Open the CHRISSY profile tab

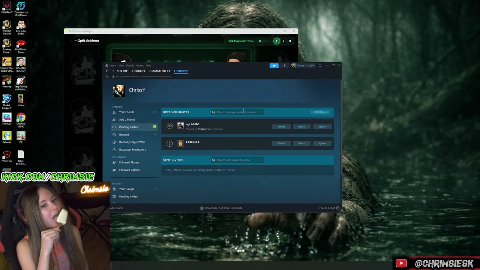click(181, 71)
